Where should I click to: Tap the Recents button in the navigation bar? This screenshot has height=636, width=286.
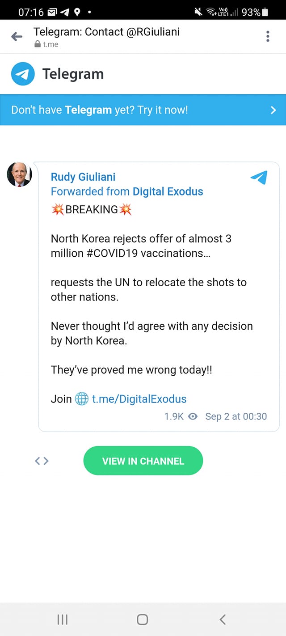coord(62,620)
